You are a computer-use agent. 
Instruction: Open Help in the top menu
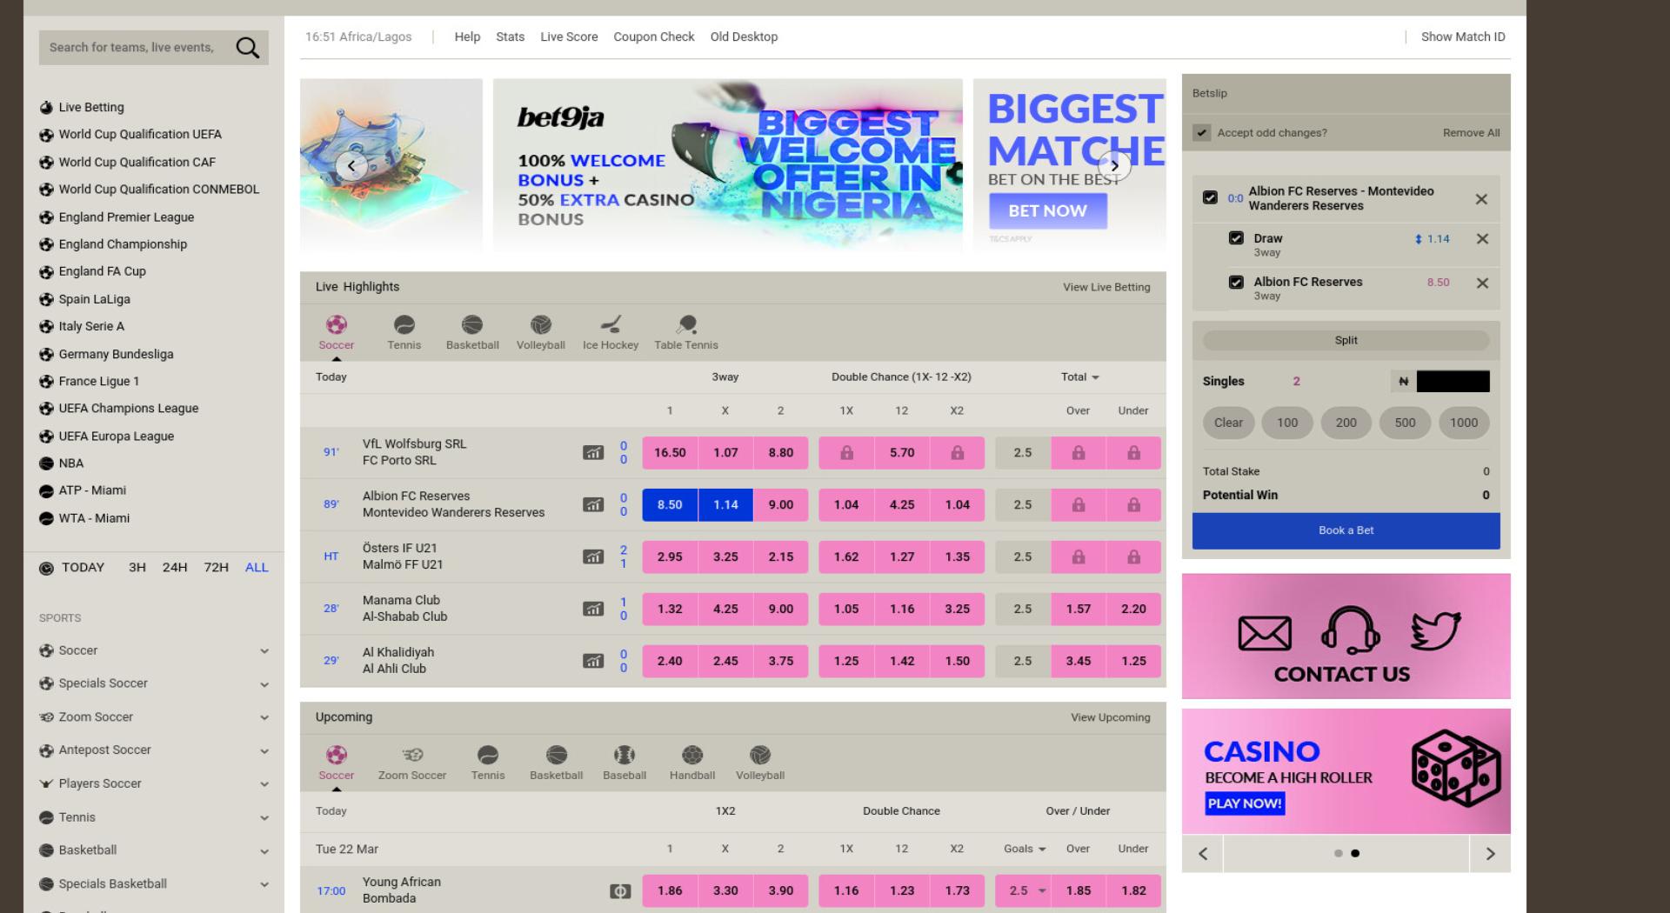click(x=467, y=37)
